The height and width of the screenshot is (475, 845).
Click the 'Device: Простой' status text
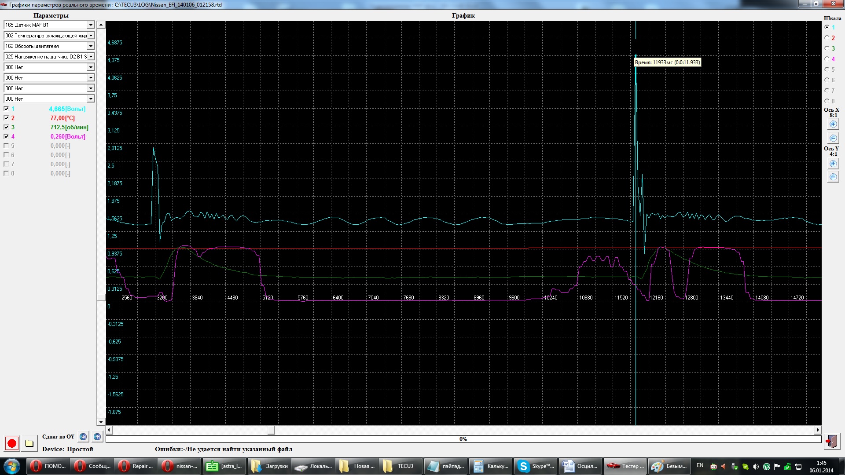point(68,449)
